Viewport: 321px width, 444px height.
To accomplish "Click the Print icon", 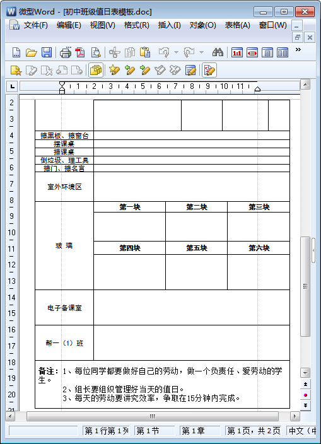I will coord(66,52).
